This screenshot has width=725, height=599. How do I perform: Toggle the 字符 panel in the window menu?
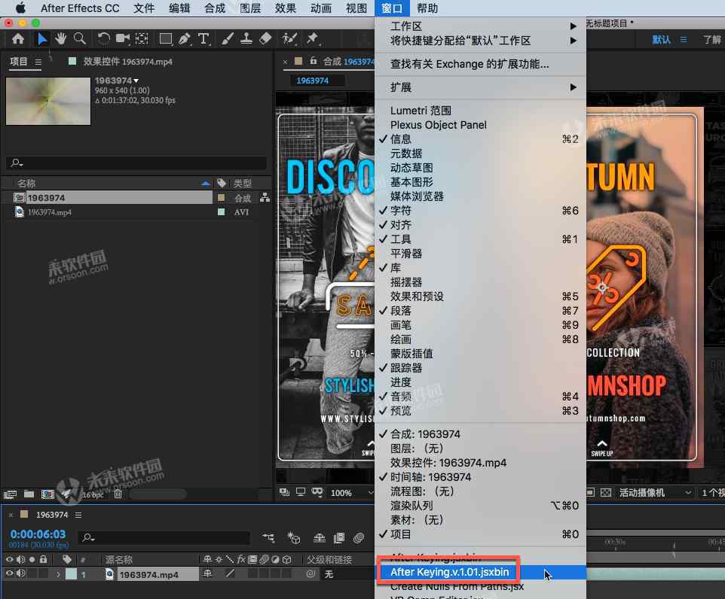pyautogui.click(x=480, y=211)
